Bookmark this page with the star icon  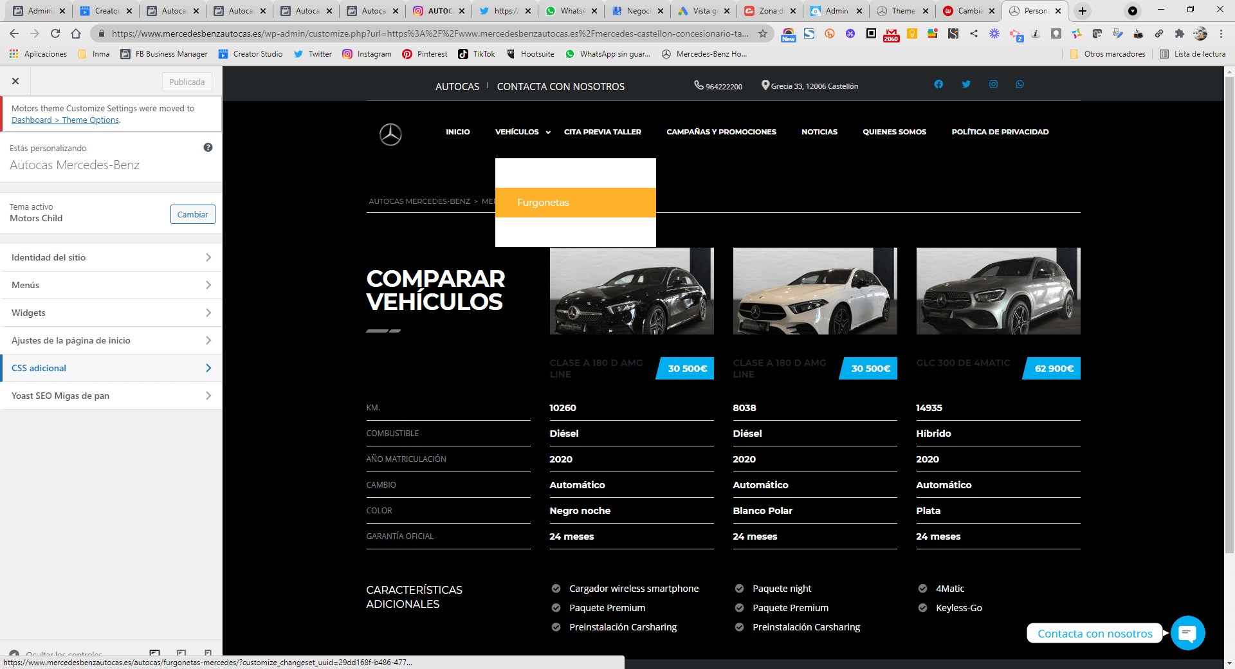(x=763, y=33)
